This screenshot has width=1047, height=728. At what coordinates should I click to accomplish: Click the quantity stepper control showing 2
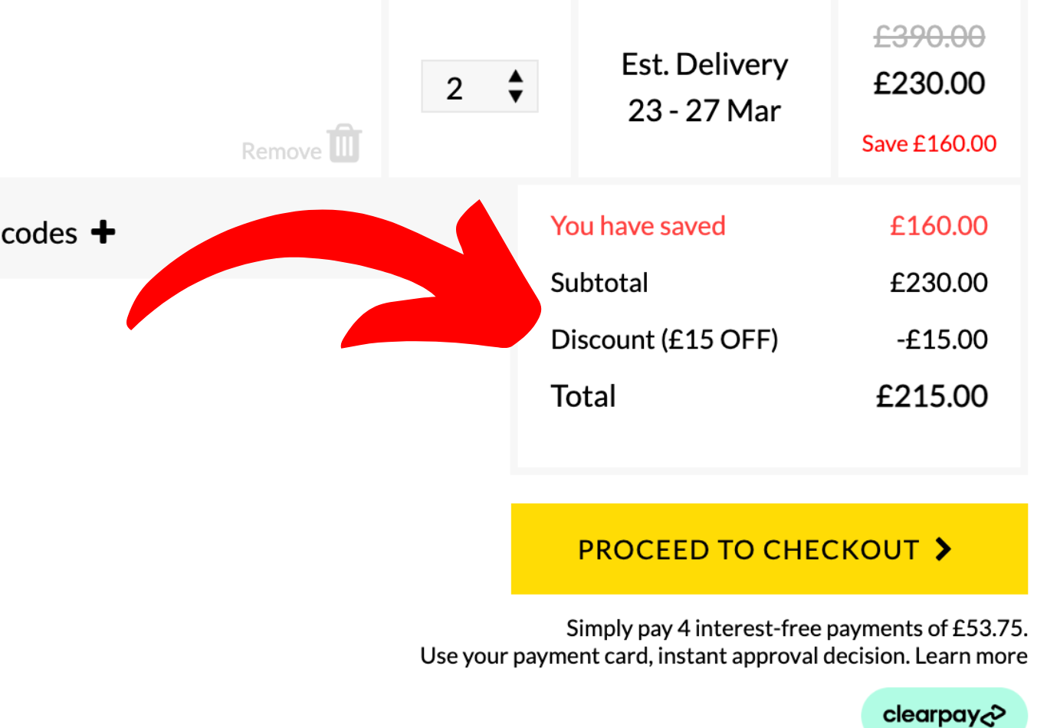pos(480,87)
